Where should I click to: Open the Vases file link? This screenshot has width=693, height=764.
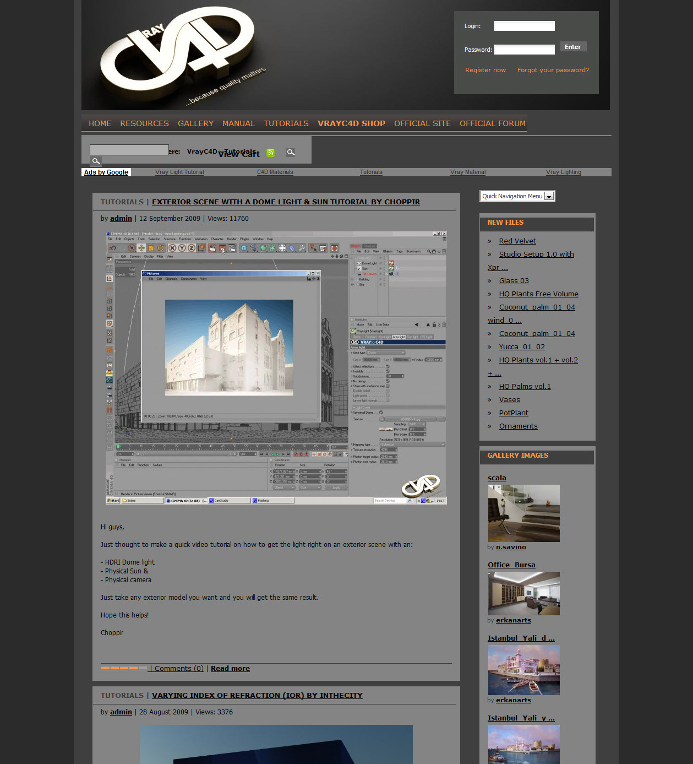click(x=510, y=400)
